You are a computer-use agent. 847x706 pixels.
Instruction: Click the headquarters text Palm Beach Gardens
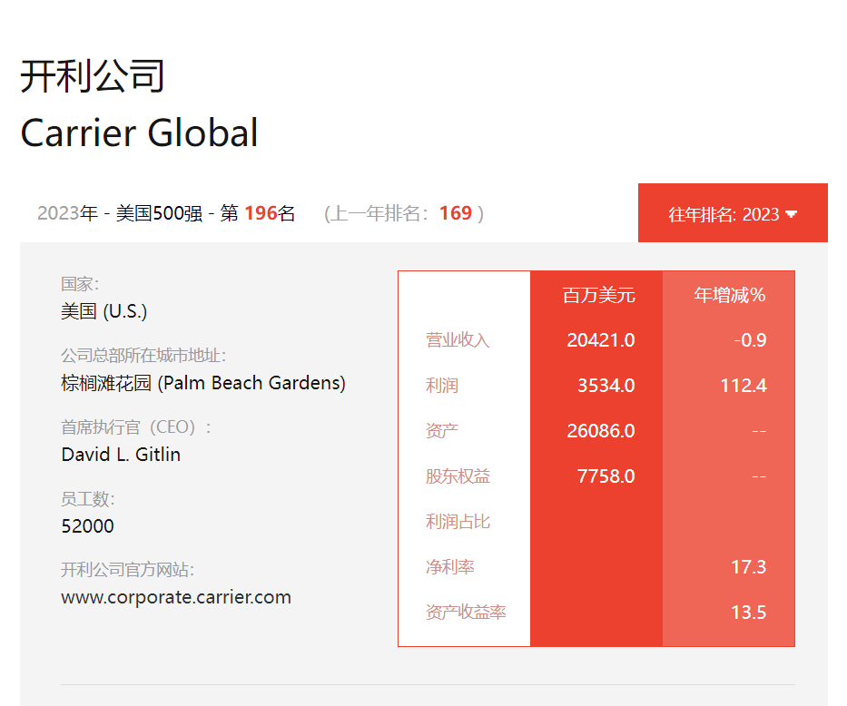coord(252,383)
